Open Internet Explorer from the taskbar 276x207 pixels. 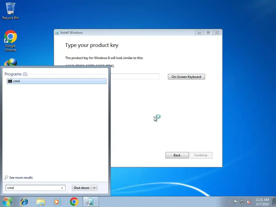coord(24,202)
